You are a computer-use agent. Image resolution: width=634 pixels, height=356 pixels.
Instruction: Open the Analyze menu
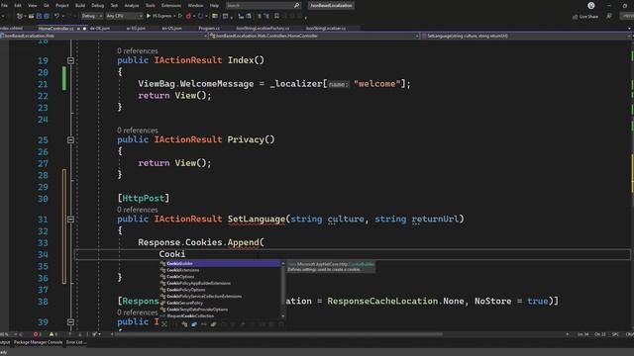132,6
